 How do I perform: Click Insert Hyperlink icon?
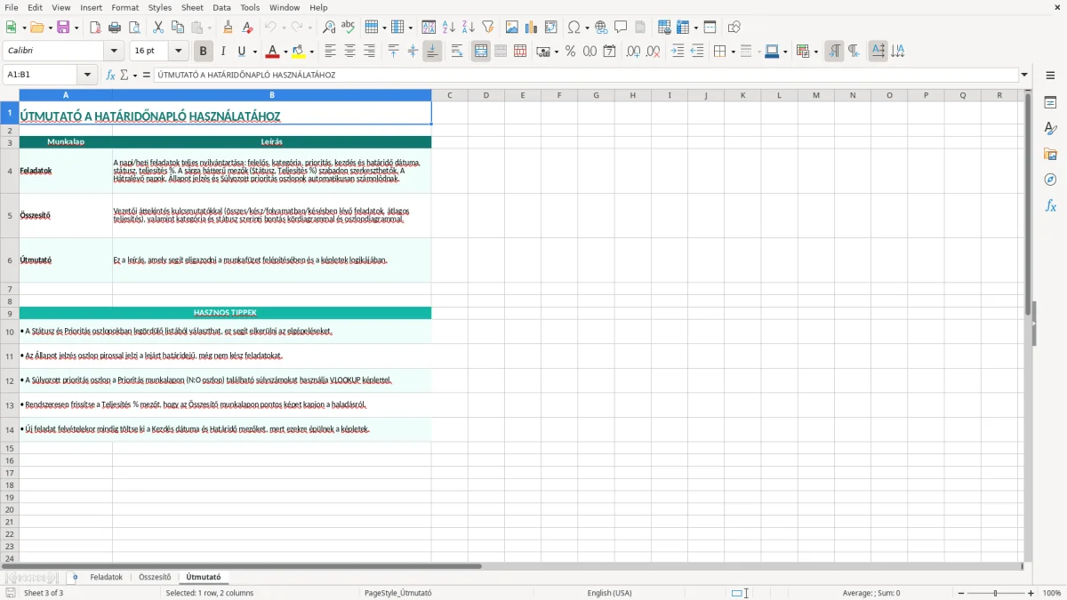click(x=601, y=28)
